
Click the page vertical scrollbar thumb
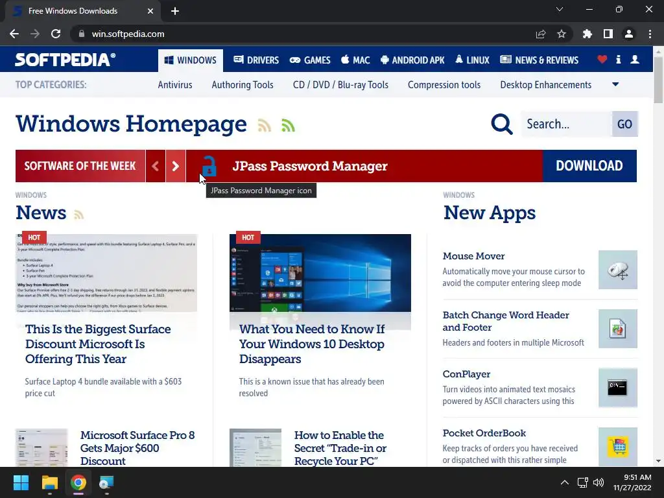point(658,80)
